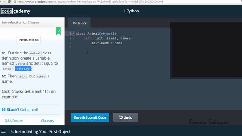The height and width of the screenshot is (136, 242).
Task: Click the black output console panel
Action: click(x=207, y=49)
